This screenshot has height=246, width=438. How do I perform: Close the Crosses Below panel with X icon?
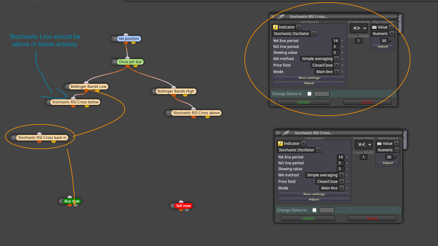pos(278,133)
